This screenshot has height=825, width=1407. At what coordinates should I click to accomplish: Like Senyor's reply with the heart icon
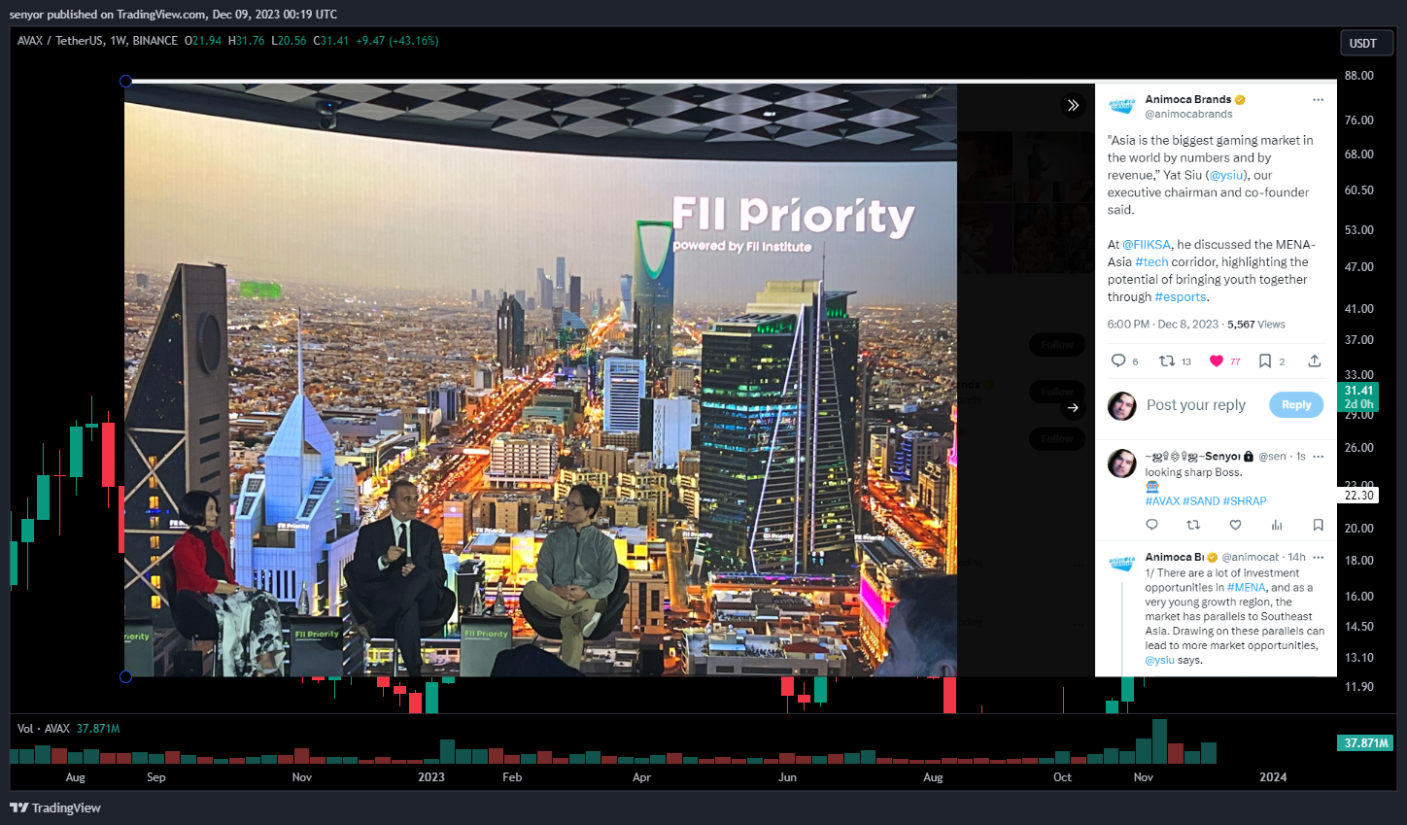[x=1235, y=525]
